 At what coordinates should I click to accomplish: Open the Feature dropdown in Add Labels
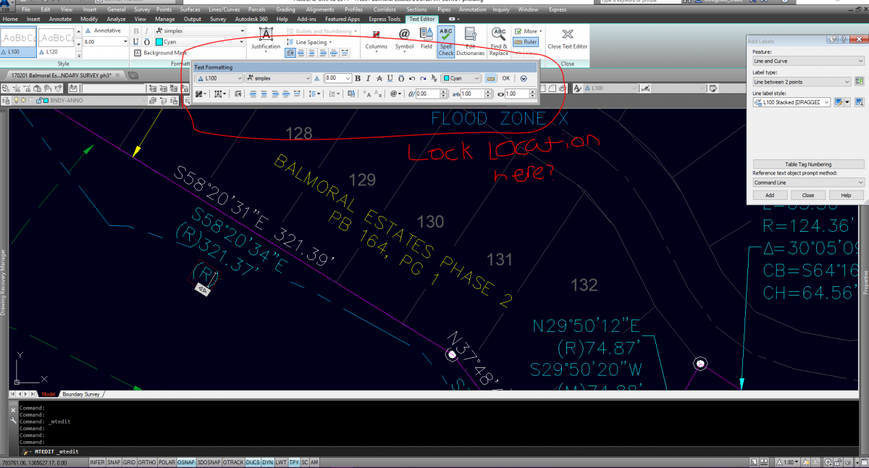(808, 61)
